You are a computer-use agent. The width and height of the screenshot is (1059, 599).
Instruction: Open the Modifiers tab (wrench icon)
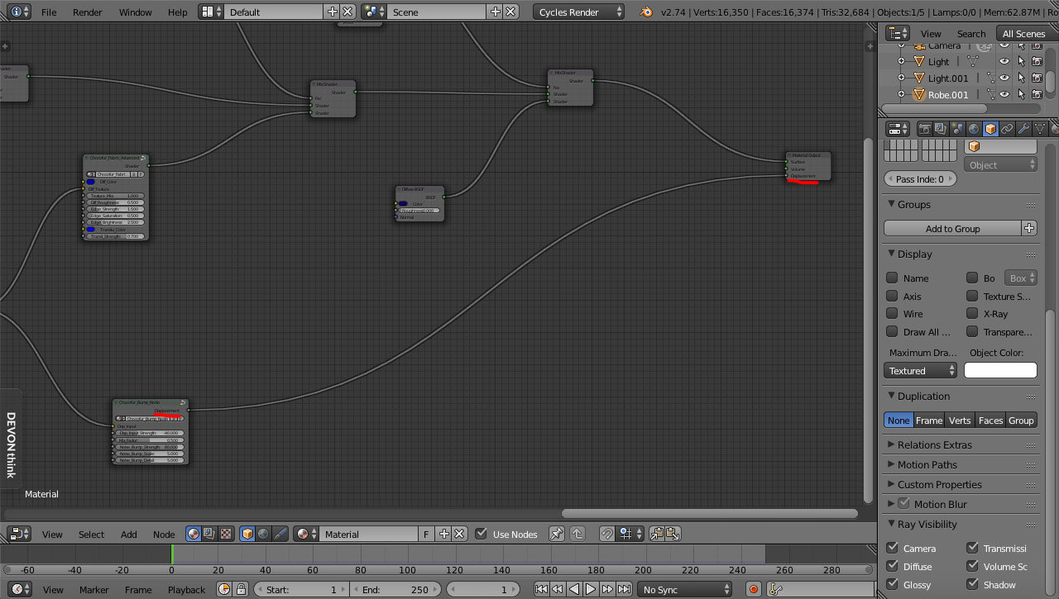pos(1023,129)
